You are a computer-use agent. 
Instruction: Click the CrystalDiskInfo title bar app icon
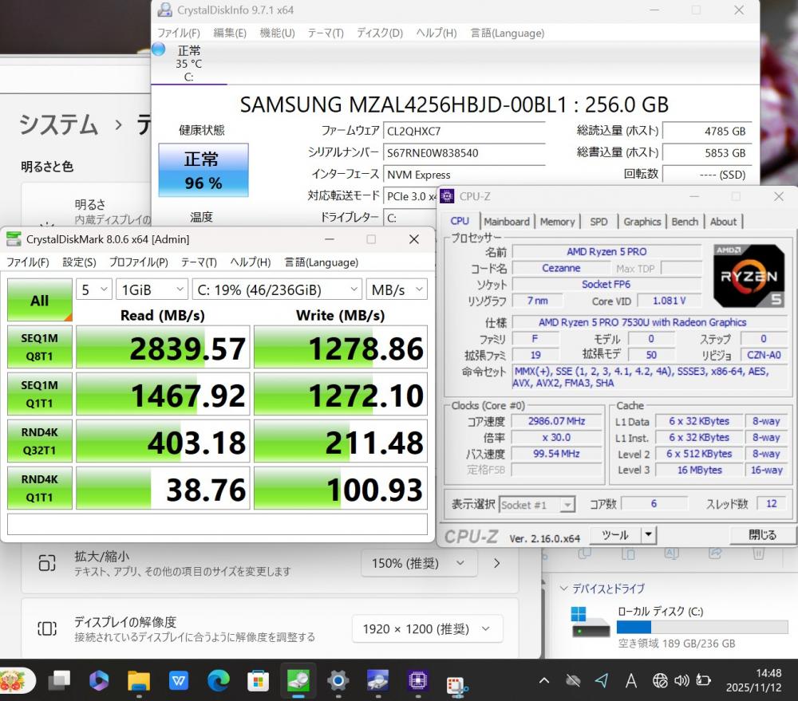pos(164,10)
